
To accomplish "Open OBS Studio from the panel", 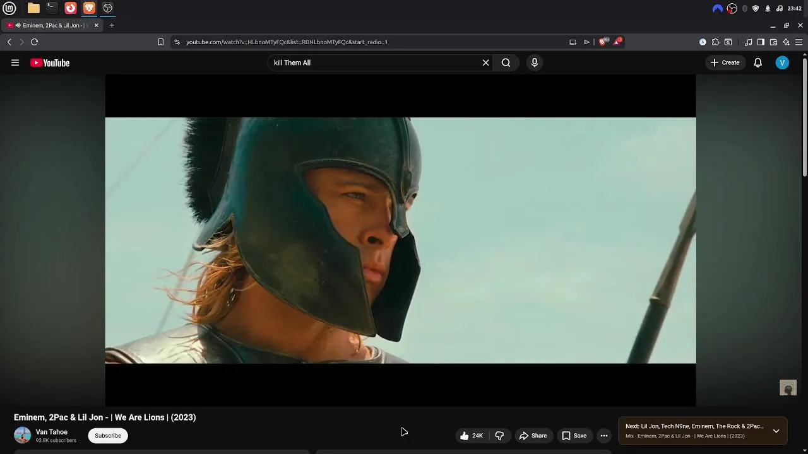I will [x=108, y=8].
